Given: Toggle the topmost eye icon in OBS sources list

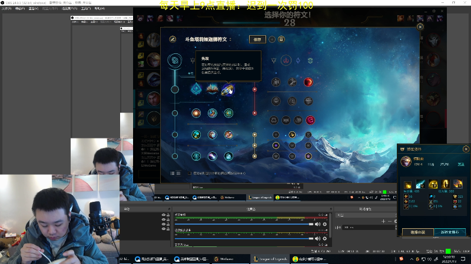Looking at the screenshot, I should (164, 215).
